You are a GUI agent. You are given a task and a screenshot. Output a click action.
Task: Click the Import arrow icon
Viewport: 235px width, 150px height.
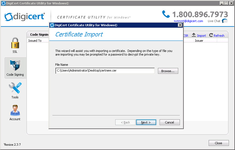(194, 35)
